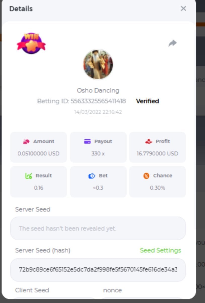Viewport: 205px width, 303px height.
Task: Click the Osho Dancing username
Action: point(98,90)
